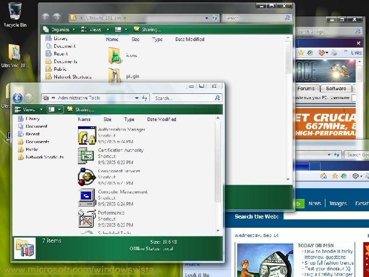Image resolution: width=369 pixels, height=277 pixels.
Task: Open Documents in Ultravnc window sidebar
Action: coord(61,62)
